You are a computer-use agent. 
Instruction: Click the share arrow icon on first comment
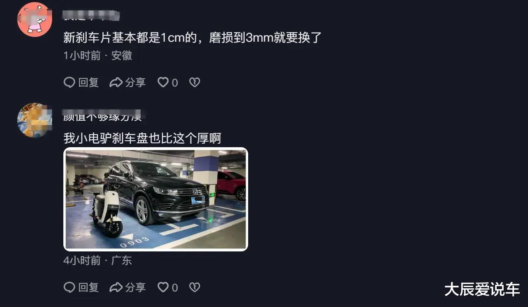(116, 83)
